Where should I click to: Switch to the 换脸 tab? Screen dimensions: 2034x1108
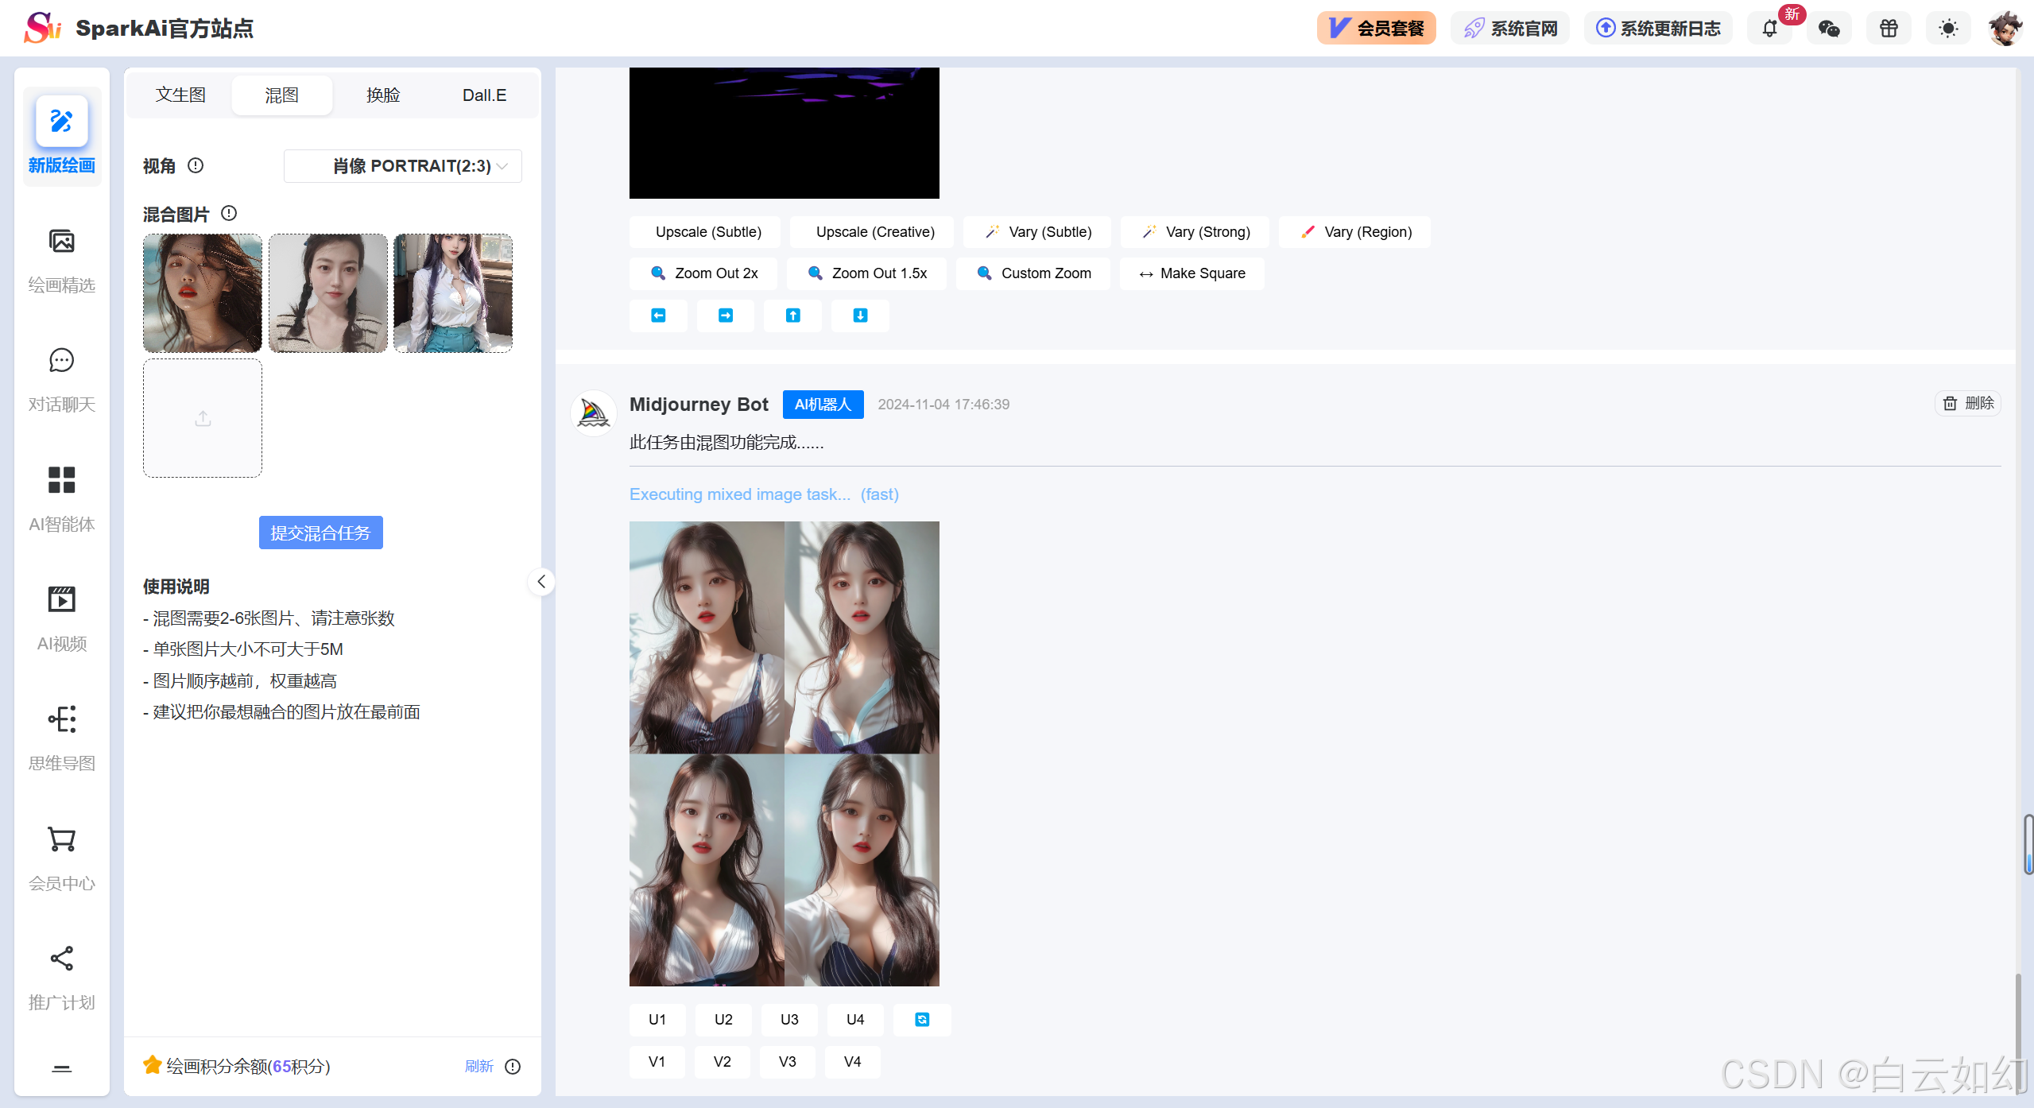click(383, 95)
